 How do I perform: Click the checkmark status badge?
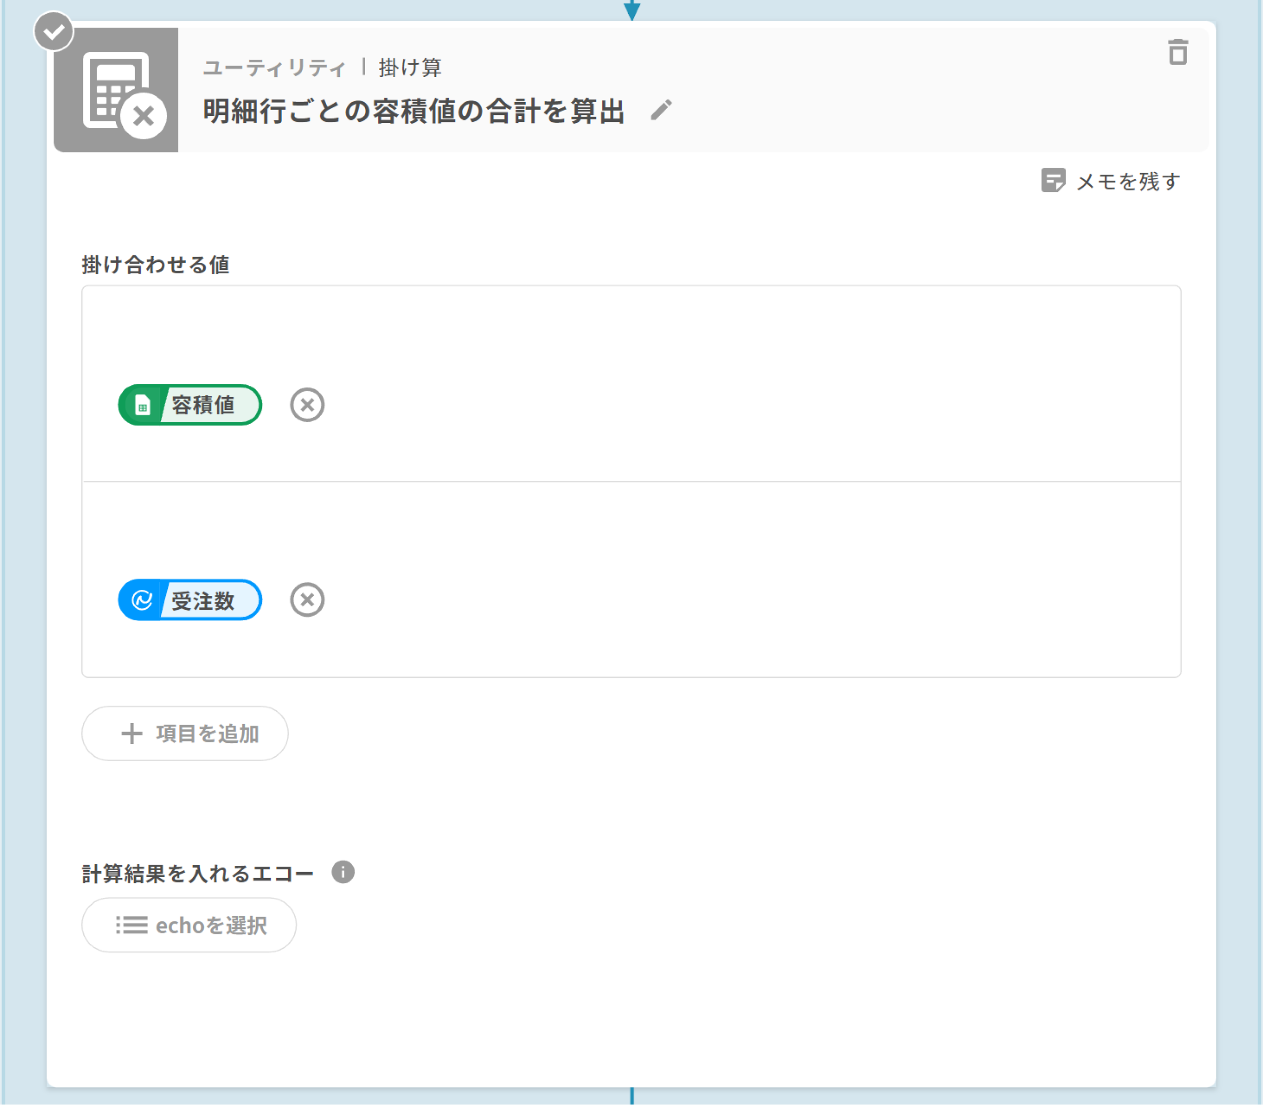tap(54, 31)
